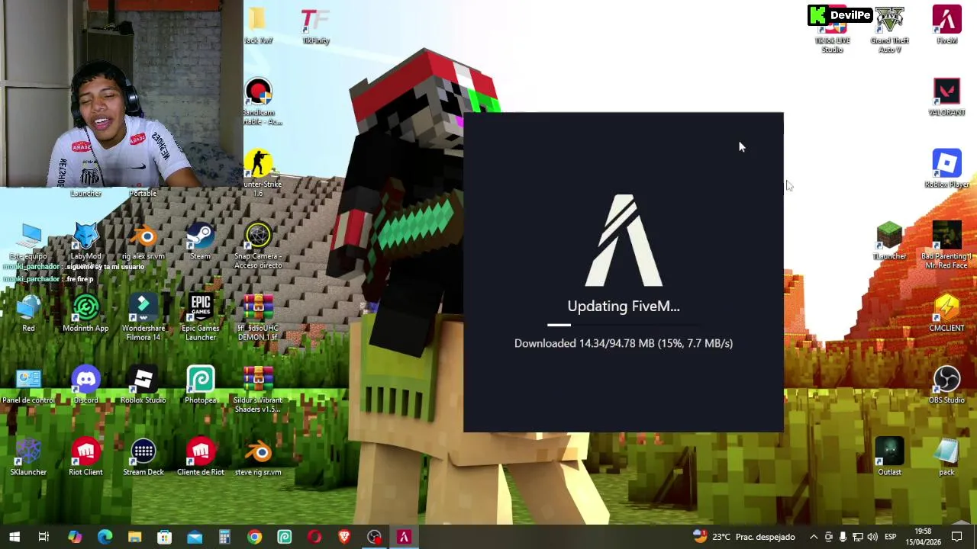977x549 pixels.
Task: Open the UHC DEMON archive file
Action: [258, 317]
